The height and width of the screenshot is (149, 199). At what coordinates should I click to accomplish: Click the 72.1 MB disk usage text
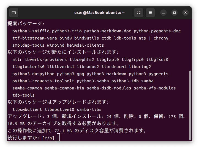click(63, 131)
